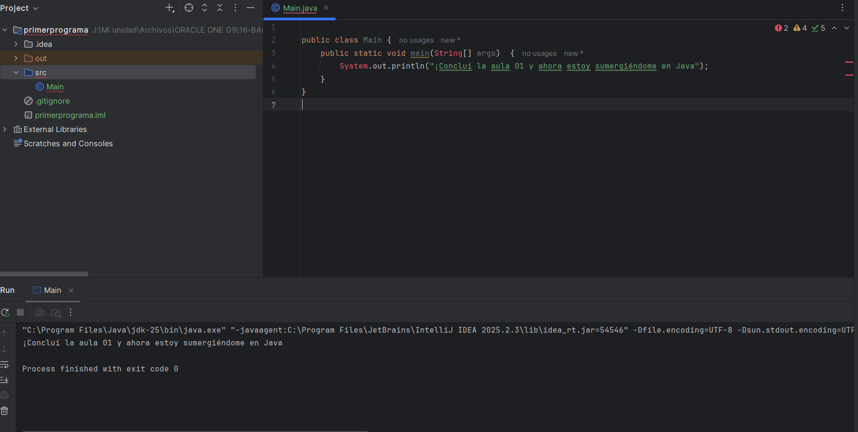
Task: Select the .gitignore file
Action: pyautogui.click(x=52, y=101)
